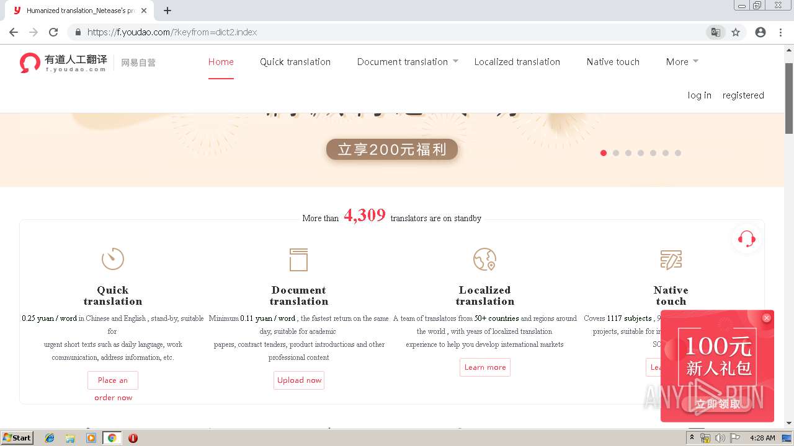This screenshot has width=794, height=446.
Task: Open the Chrome three-dot menu
Action: coord(781,32)
